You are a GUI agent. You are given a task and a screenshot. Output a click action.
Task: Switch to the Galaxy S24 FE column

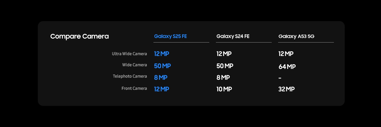click(233, 36)
